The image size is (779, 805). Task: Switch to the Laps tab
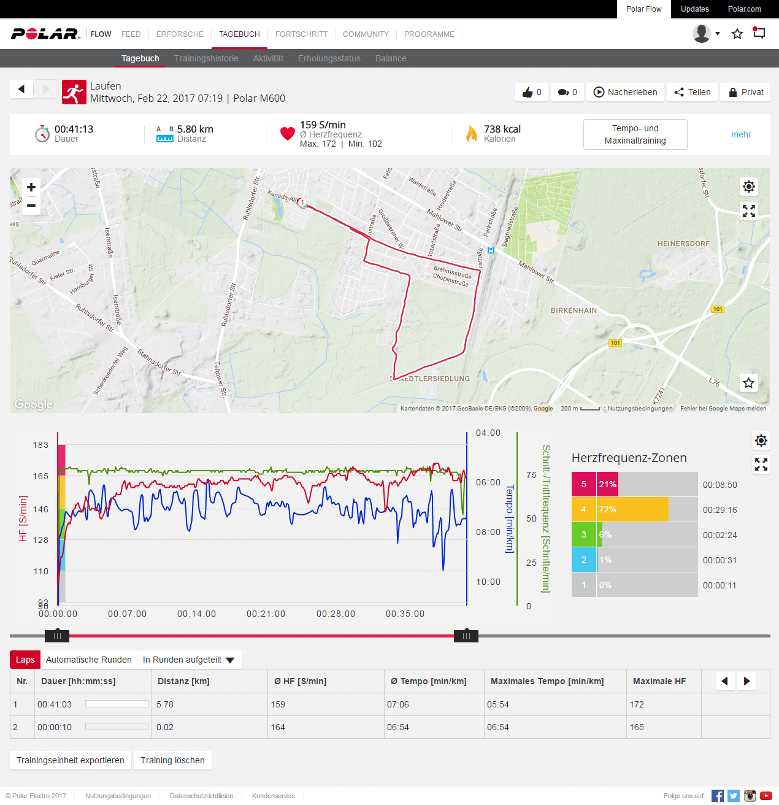tap(25, 660)
